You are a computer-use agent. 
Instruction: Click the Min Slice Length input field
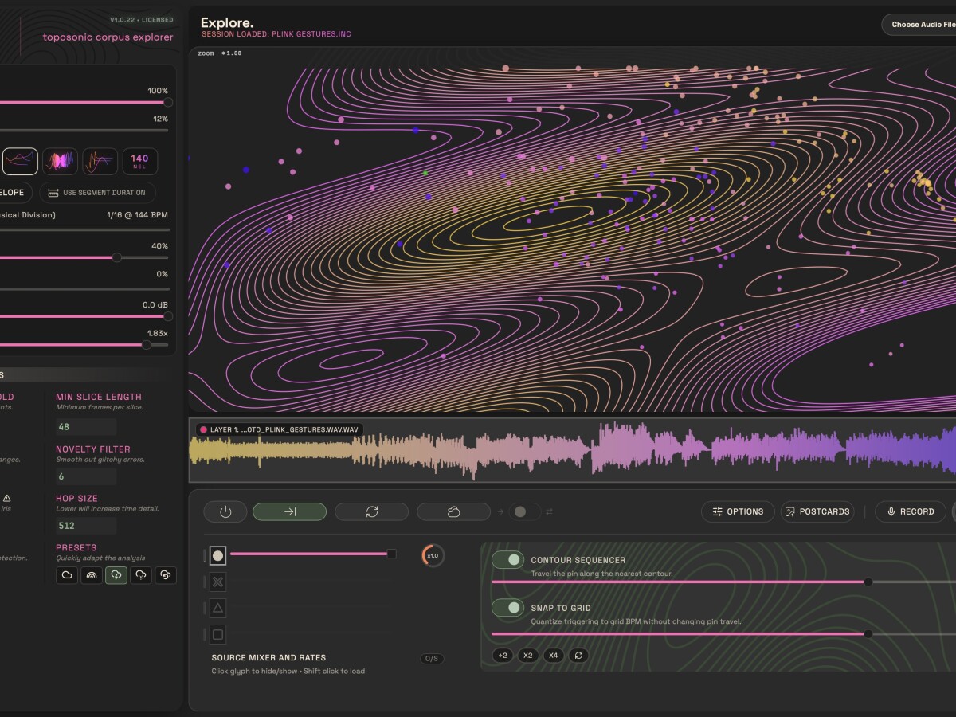point(85,426)
